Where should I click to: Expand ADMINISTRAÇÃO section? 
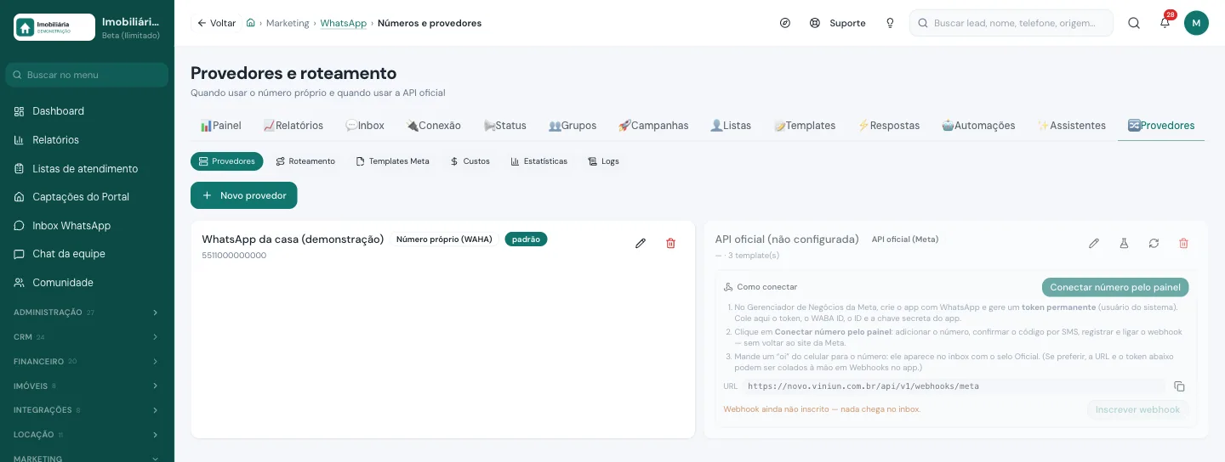click(87, 313)
